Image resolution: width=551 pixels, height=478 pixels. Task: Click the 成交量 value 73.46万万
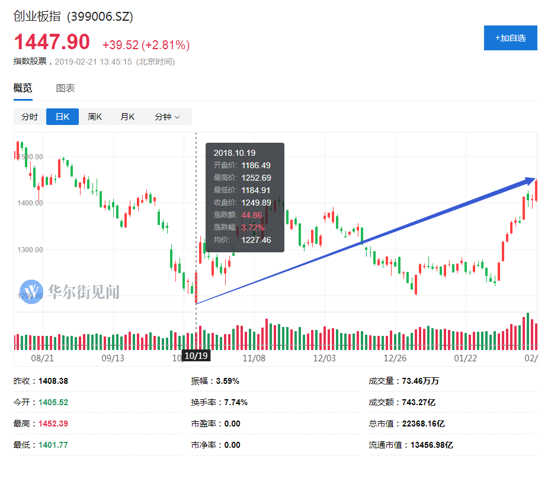click(420, 381)
